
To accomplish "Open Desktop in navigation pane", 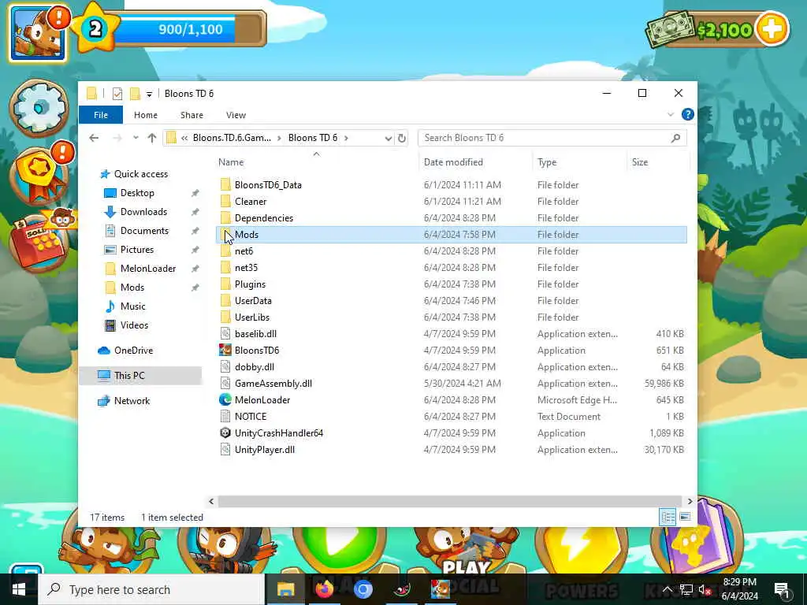I will pos(137,193).
